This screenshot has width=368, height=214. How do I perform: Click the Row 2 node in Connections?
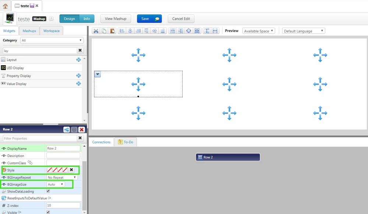(228, 157)
